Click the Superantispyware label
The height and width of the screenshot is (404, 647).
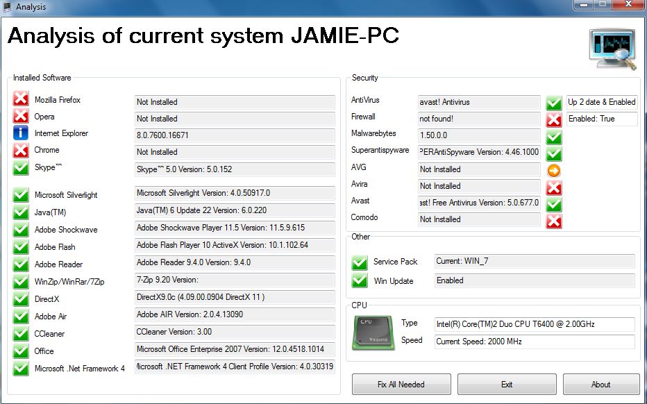coord(380,150)
